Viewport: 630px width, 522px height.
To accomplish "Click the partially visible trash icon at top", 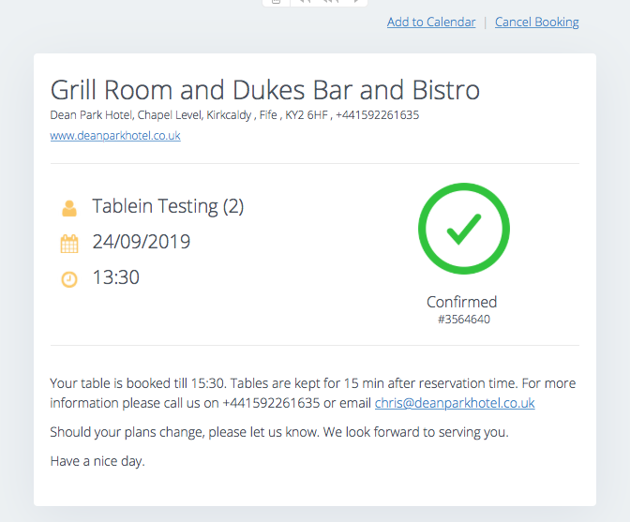I will (276, 2).
